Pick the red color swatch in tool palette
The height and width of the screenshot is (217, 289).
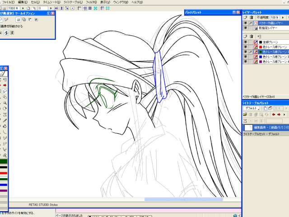coord(4,173)
